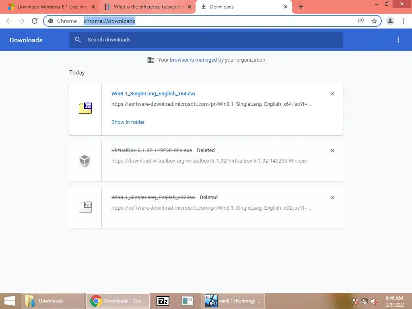Open the browser is managed link
412x309 pixels.
[x=194, y=60]
